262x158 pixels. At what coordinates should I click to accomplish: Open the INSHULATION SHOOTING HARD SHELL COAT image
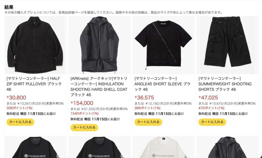[100, 45]
